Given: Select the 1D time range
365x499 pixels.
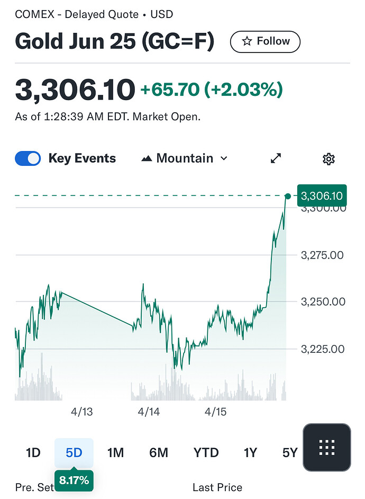Looking at the screenshot, I should 33,452.
